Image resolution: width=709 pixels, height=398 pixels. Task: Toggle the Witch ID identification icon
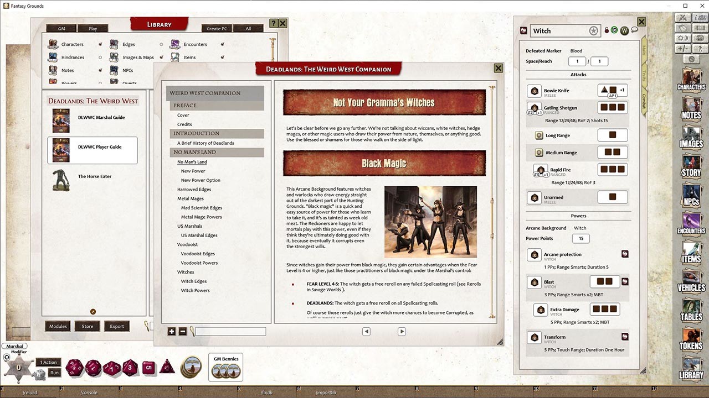click(x=614, y=30)
